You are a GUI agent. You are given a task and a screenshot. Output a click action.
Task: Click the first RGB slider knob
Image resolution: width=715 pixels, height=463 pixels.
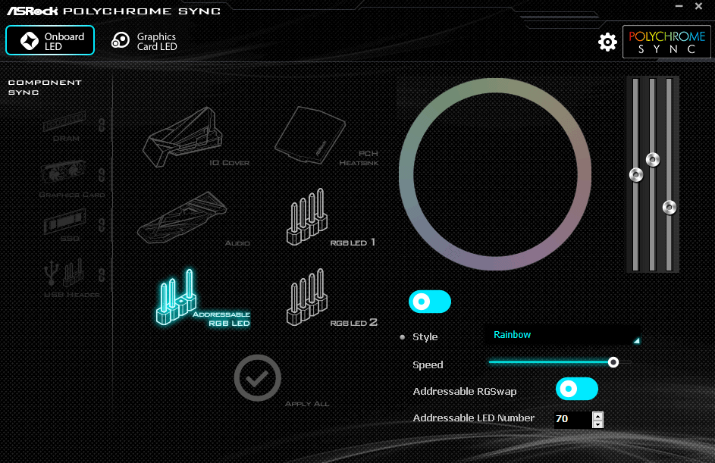point(636,175)
